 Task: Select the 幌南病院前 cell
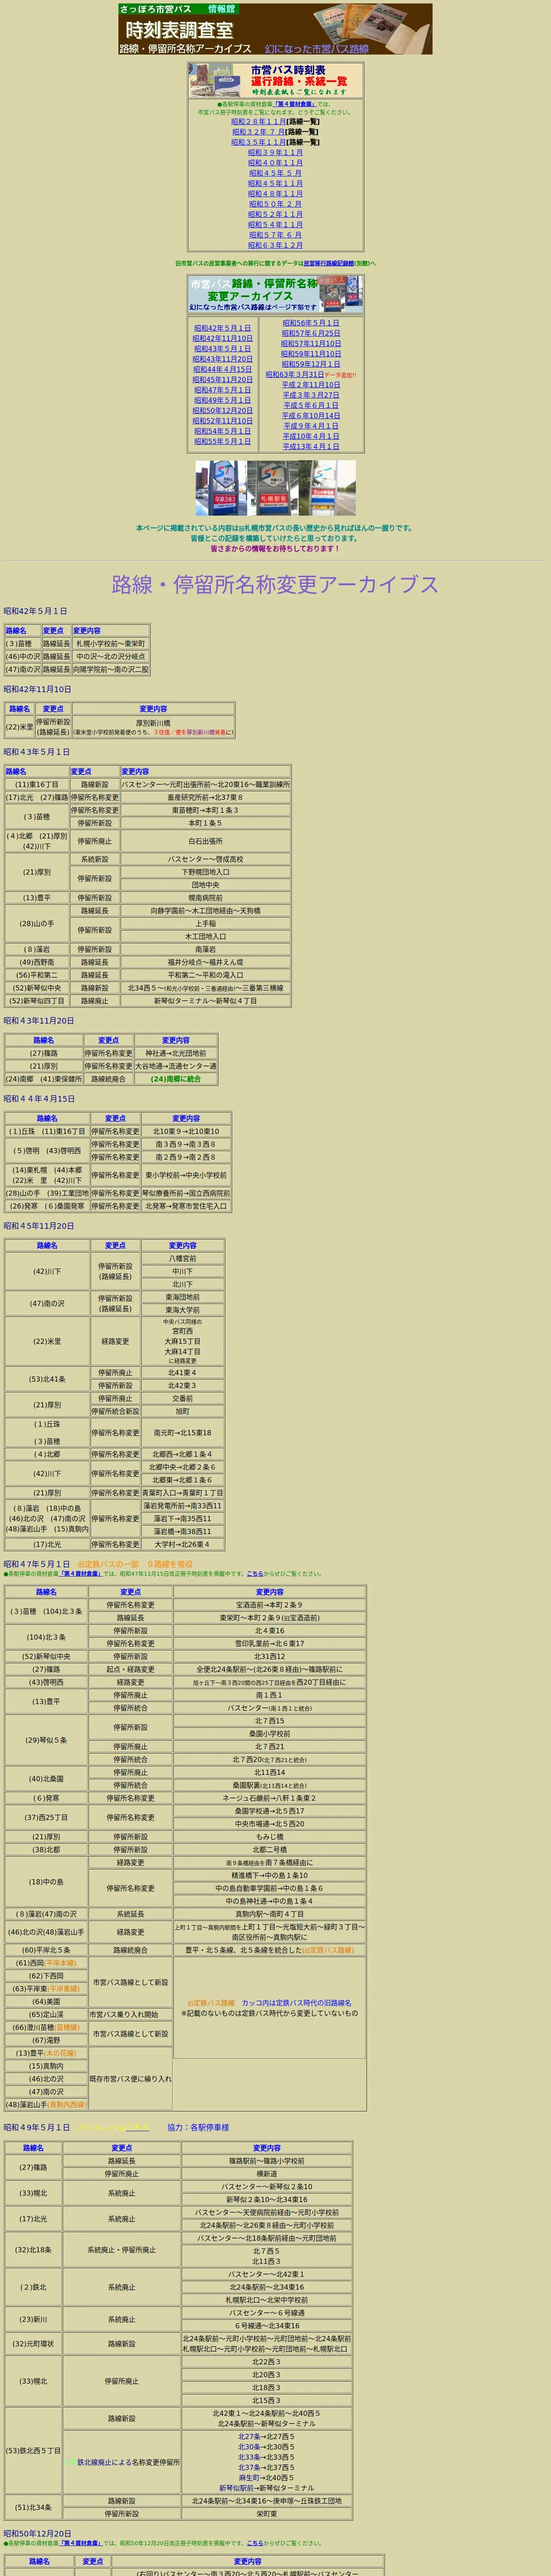click(205, 898)
